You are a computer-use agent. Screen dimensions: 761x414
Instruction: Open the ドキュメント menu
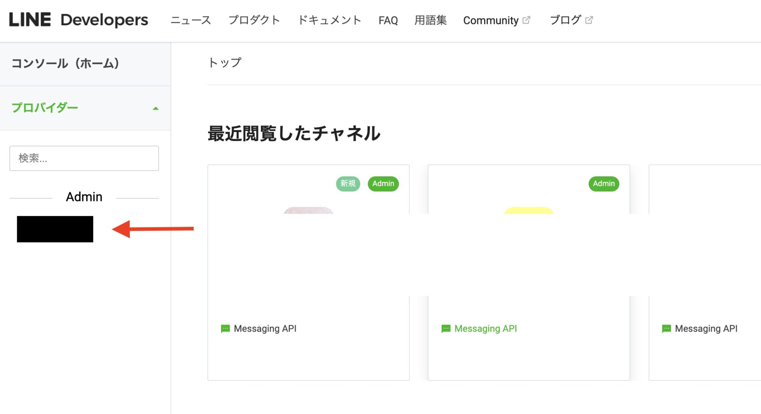click(x=330, y=20)
